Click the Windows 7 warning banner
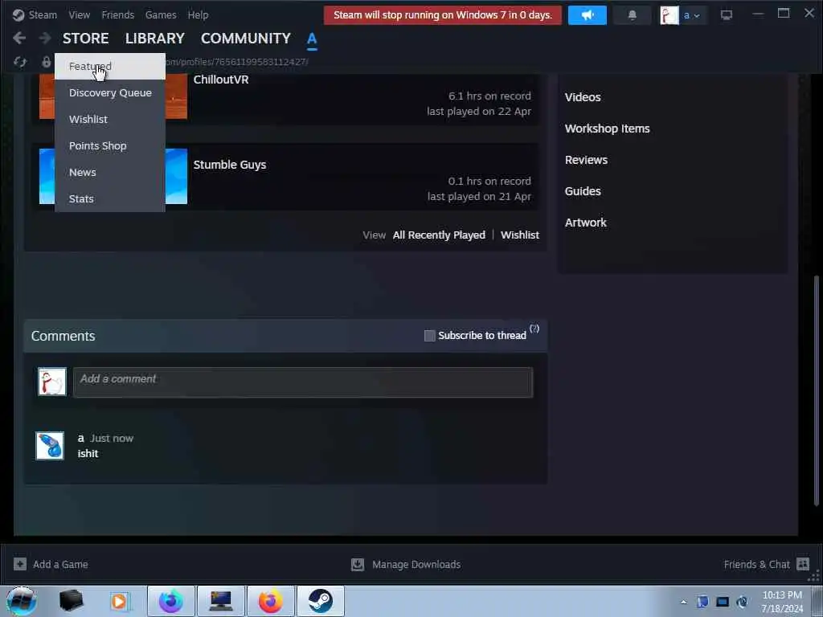823x617 pixels. 443,15
